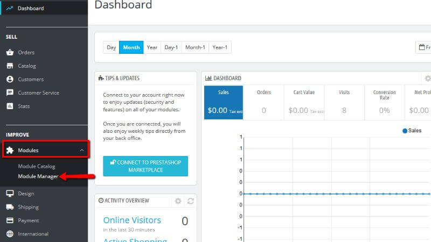Click the Tips & Updates puzzle icon

tap(101, 78)
